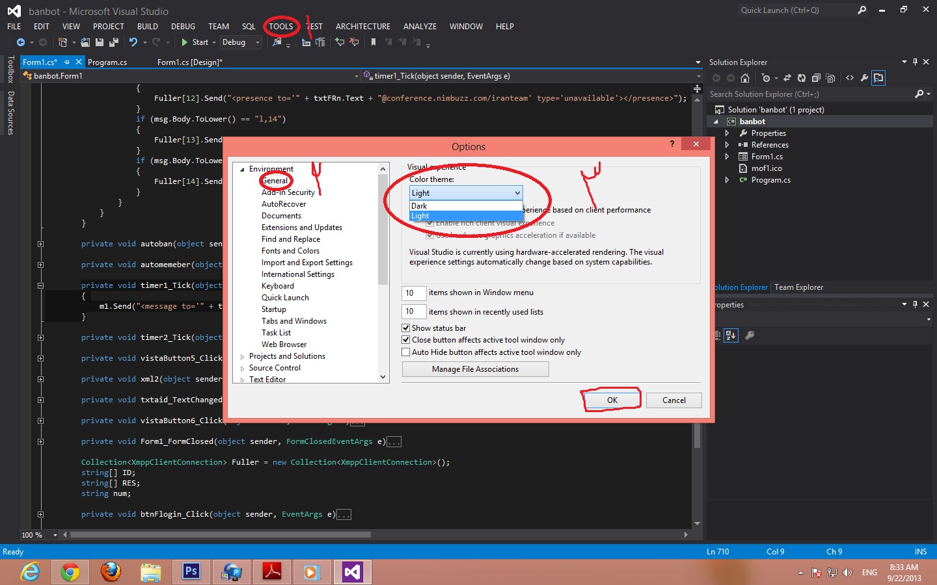Click the items shown in recently used lists field

(x=414, y=312)
